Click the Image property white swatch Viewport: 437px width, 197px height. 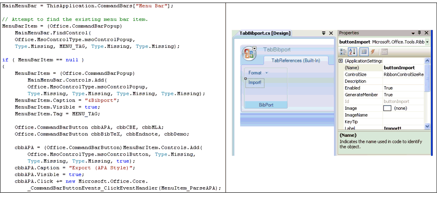387,108
